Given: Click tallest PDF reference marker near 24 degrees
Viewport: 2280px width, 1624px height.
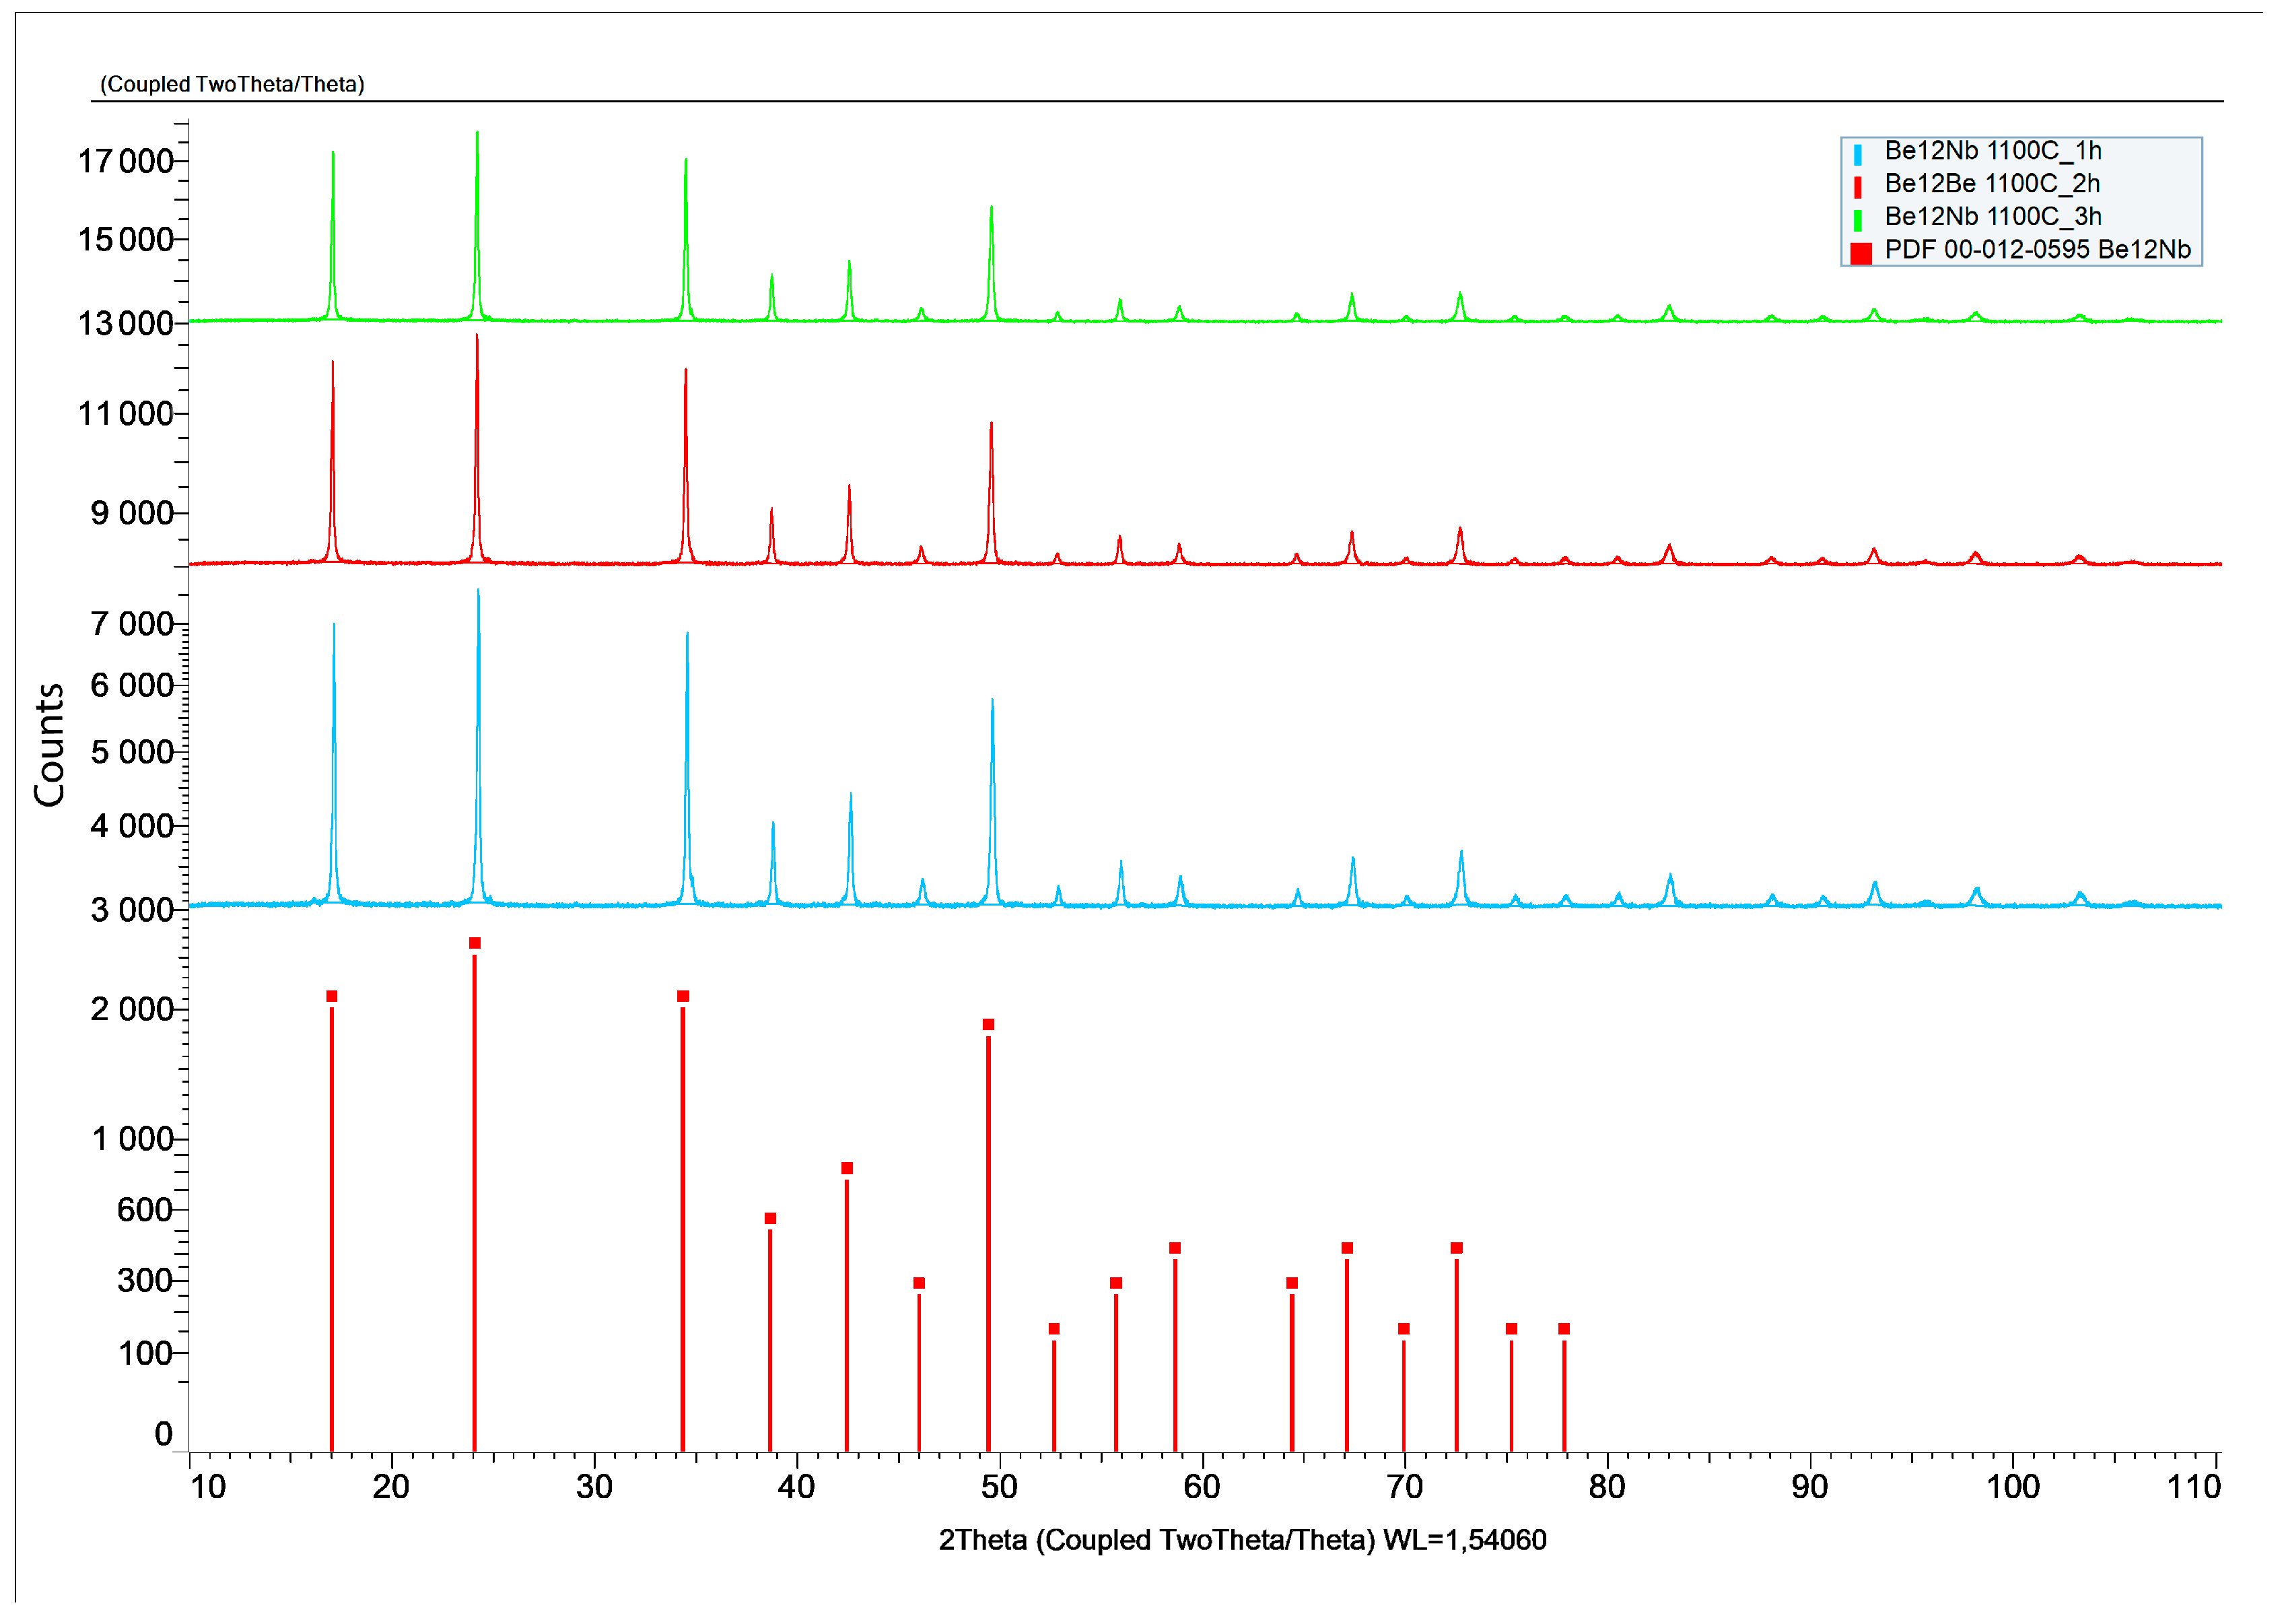Looking at the screenshot, I should point(475,943).
